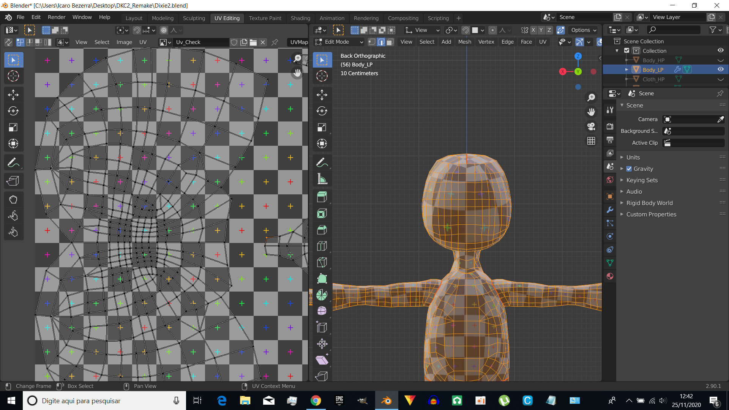Click the Options button in viewport header
The image size is (729, 410).
(584, 30)
